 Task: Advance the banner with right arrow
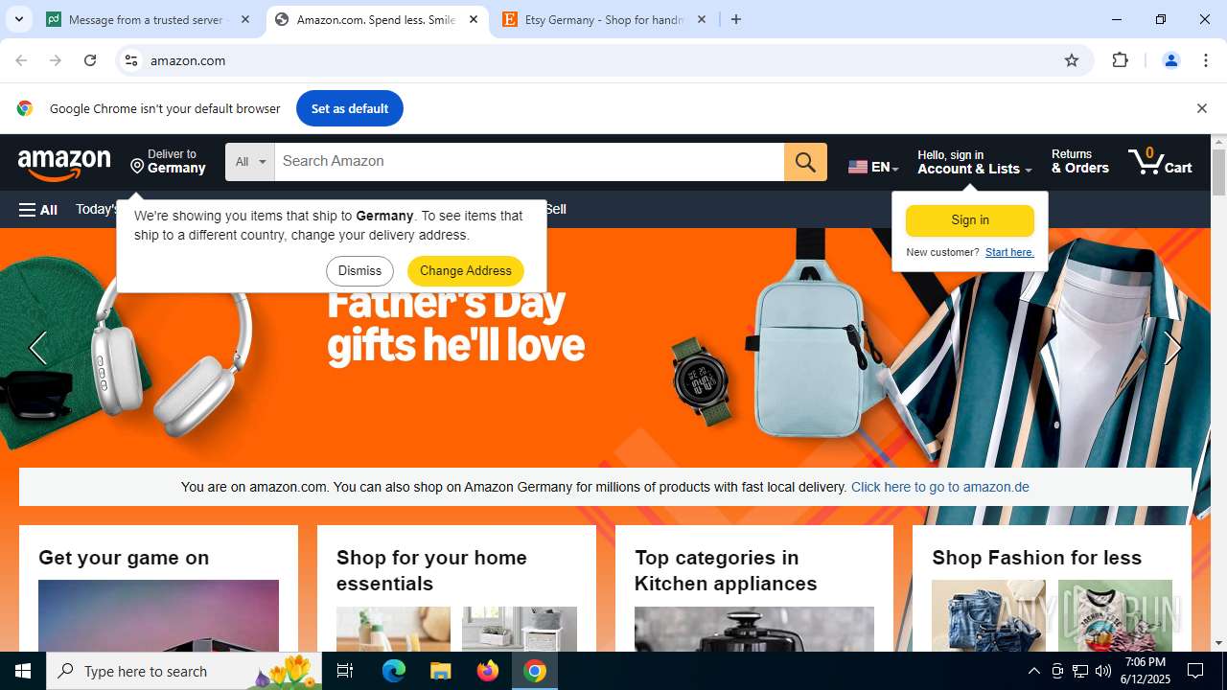coord(1172,348)
